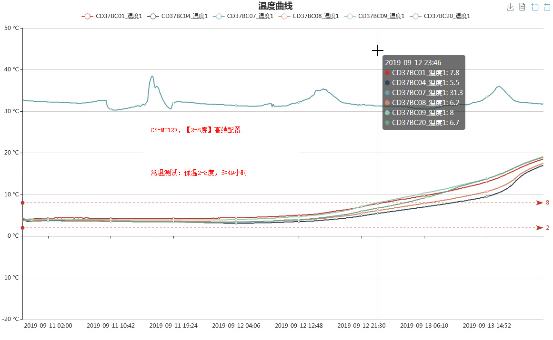The width and height of the screenshot is (553, 340).
Task: Click the CS-MU12E 高端配置 annotation
Action: click(x=196, y=130)
